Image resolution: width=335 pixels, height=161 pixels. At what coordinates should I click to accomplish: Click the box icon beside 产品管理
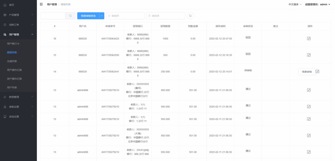pyautogui.click(x=5, y=15)
